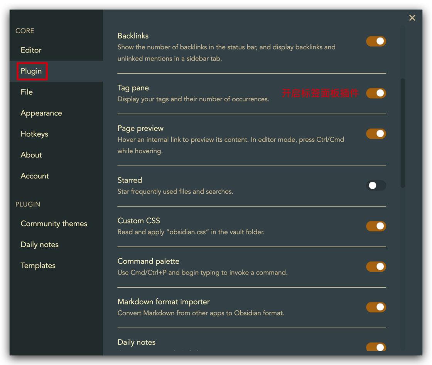Click the Backlinks plugin title
Screen dimensions: 432x365
pos(133,36)
